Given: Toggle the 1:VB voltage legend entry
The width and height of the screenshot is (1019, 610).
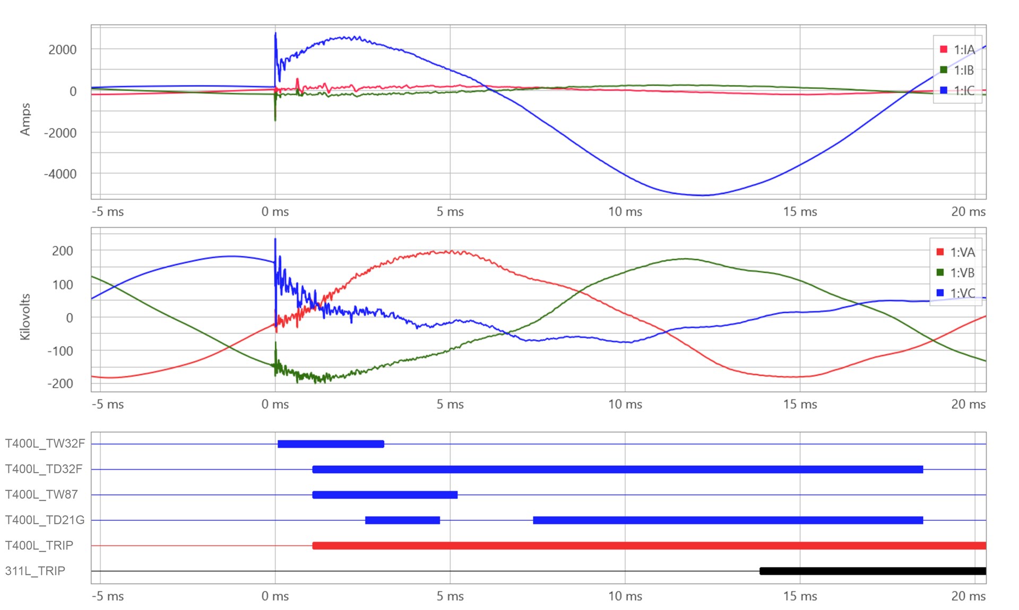Looking at the screenshot, I should 962,273.
